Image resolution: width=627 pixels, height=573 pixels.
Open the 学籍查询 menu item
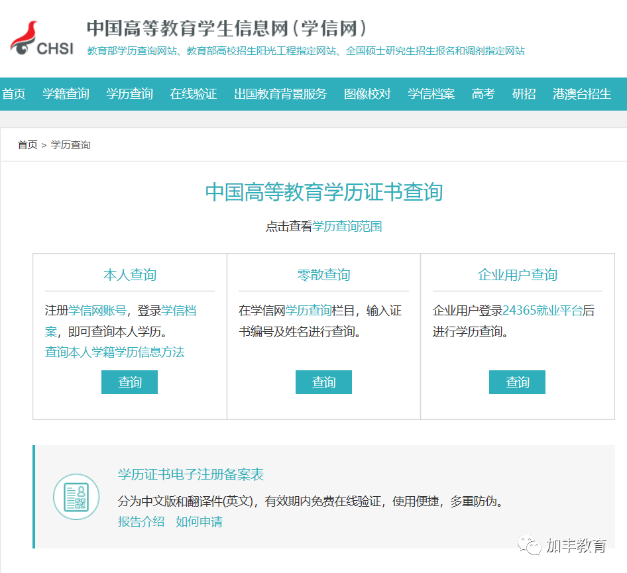(x=66, y=94)
